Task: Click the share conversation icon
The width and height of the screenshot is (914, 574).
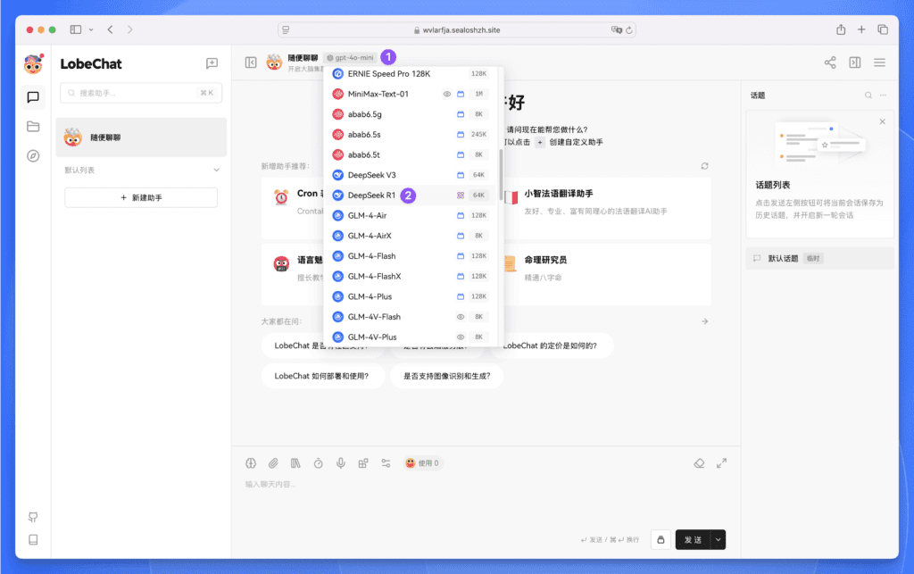Action: pyautogui.click(x=830, y=62)
